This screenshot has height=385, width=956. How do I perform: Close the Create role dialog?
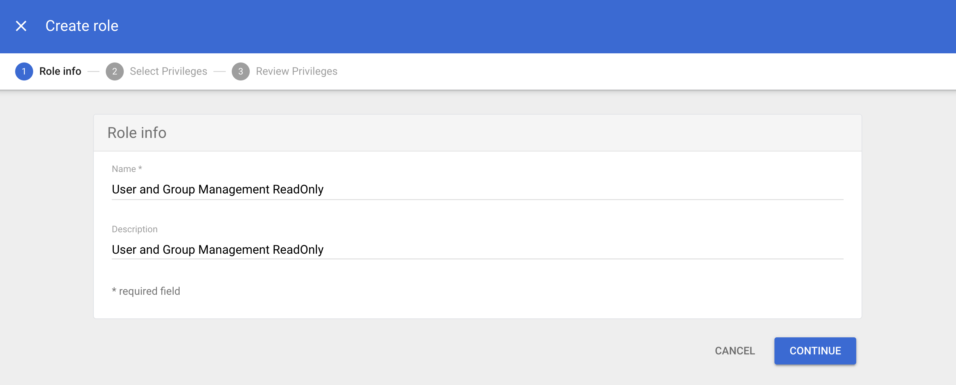pos(21,26)
